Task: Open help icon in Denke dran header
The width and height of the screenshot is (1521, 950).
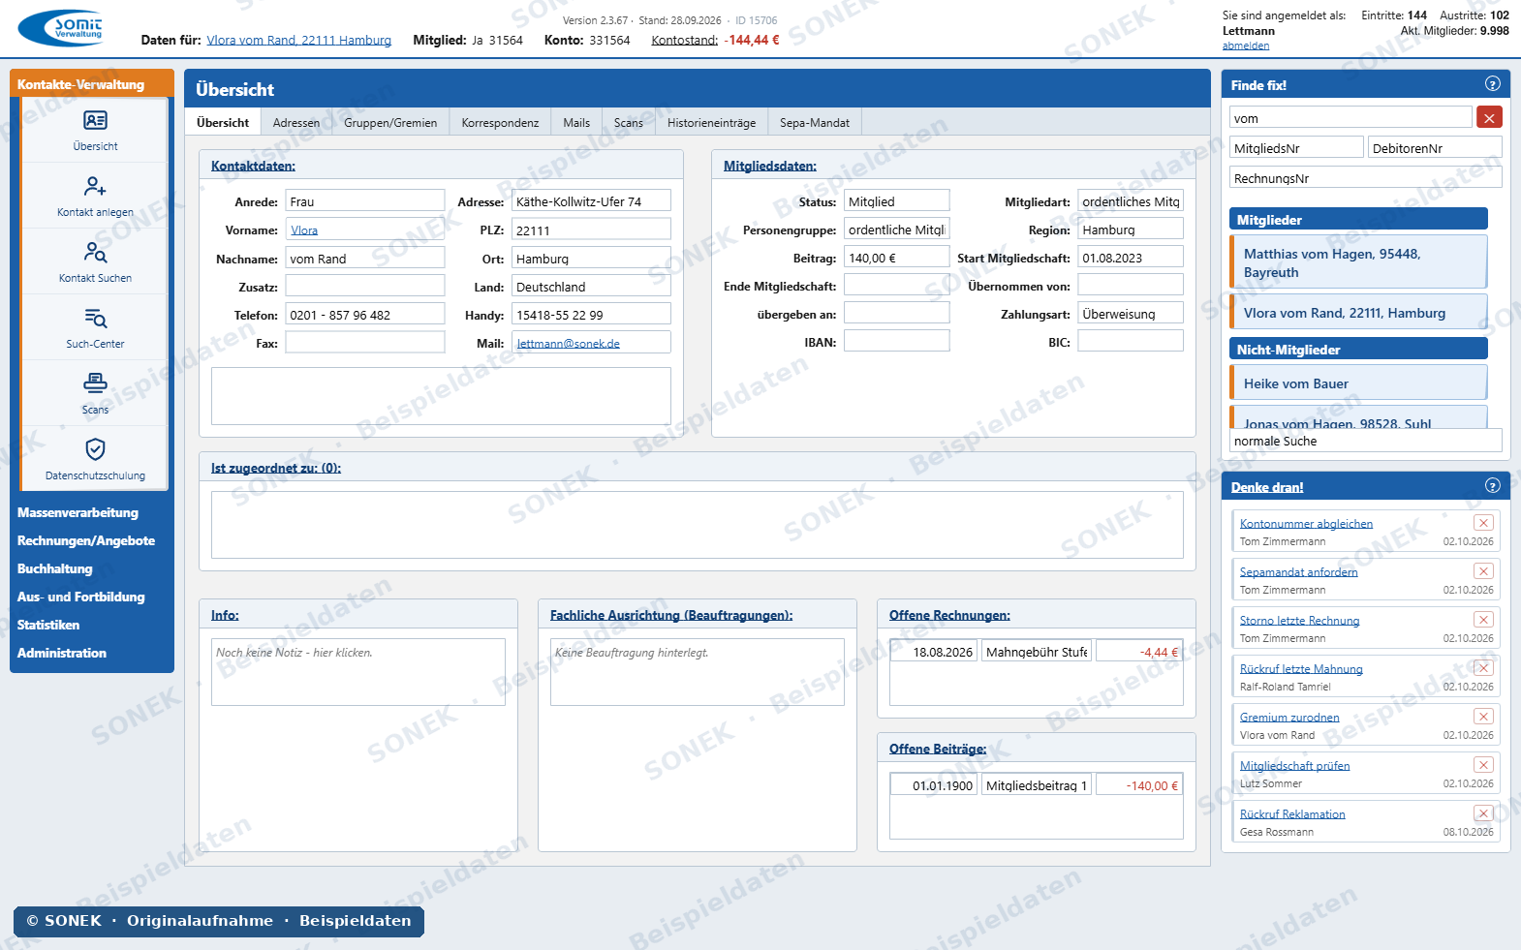Action: click(x=1493, y=486)
